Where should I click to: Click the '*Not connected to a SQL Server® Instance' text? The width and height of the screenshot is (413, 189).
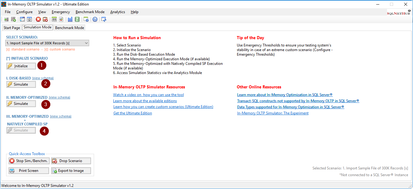[x=374, y=175]
